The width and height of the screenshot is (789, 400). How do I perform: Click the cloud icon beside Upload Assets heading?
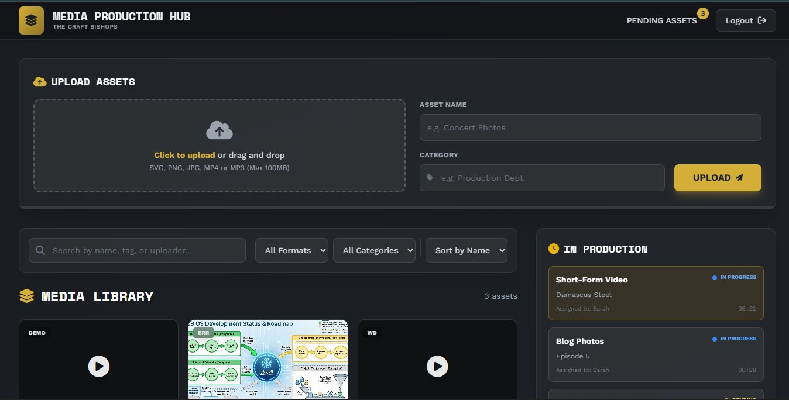(40, 82)
